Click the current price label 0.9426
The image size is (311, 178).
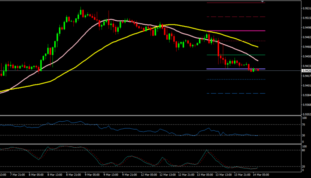coord(305,71)
